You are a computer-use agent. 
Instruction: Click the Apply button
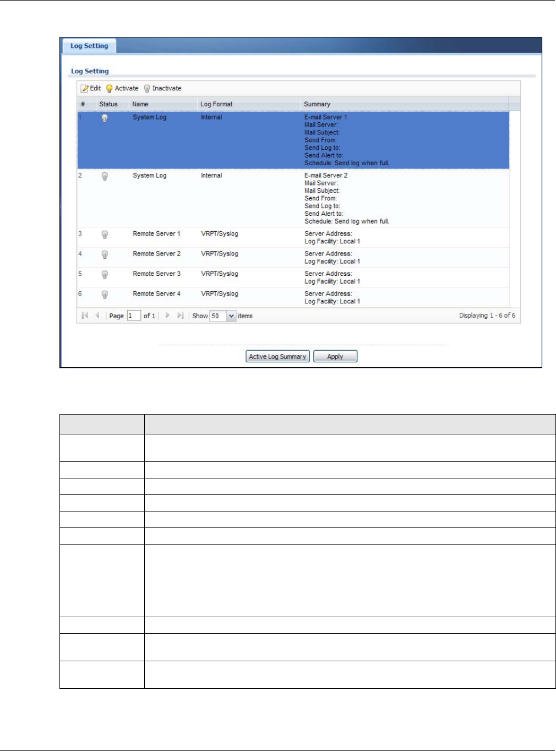[x=335, y=357]
